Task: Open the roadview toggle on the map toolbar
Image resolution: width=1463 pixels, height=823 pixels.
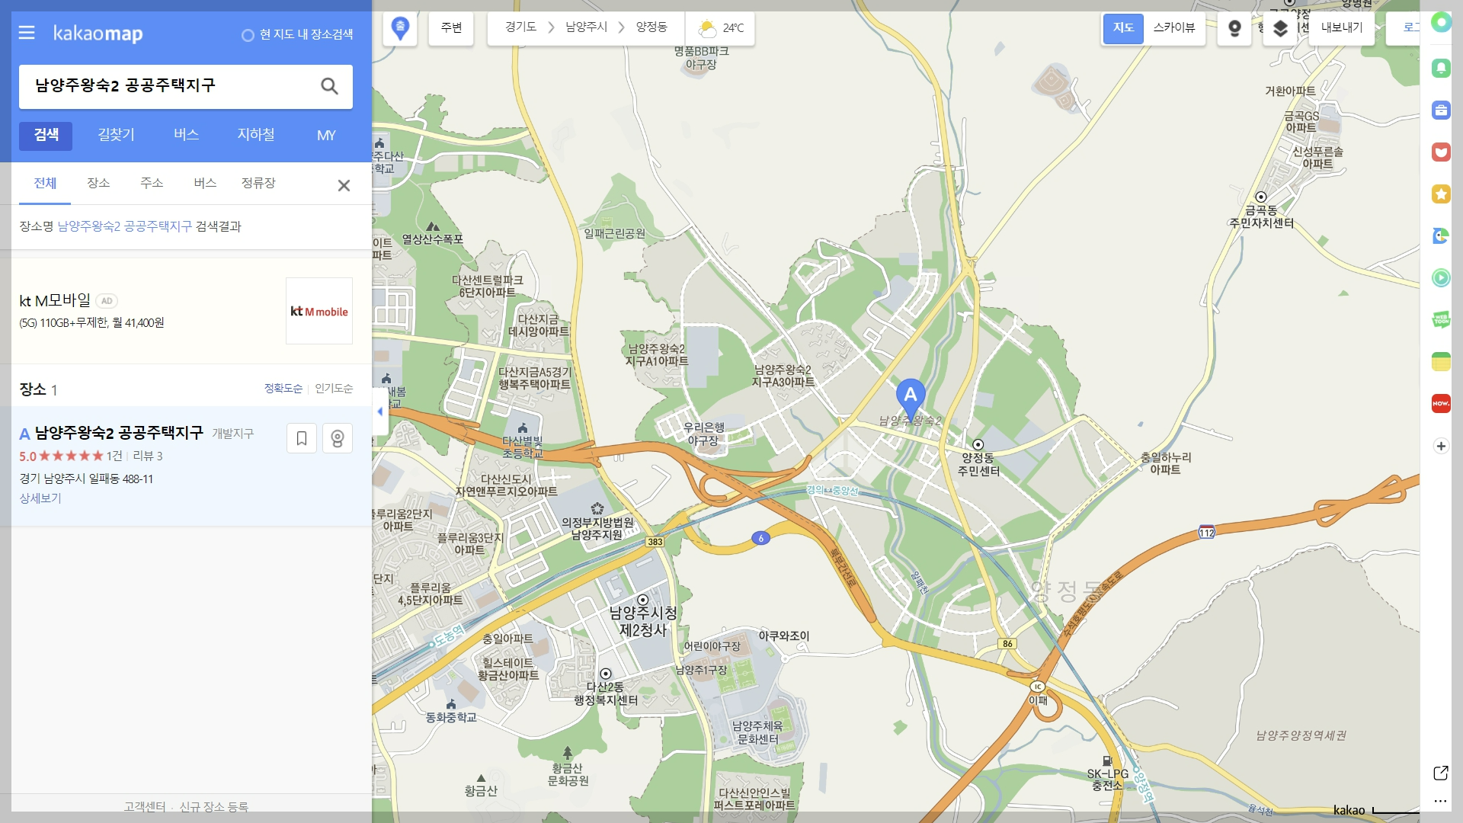Action: pyautogui.click(x=1234, y=28)
